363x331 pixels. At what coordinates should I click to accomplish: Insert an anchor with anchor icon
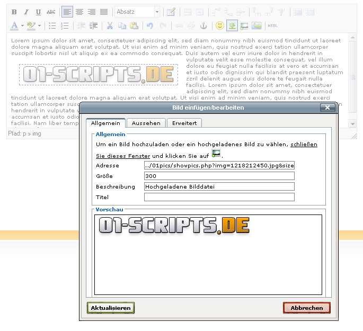pos(203,25)
